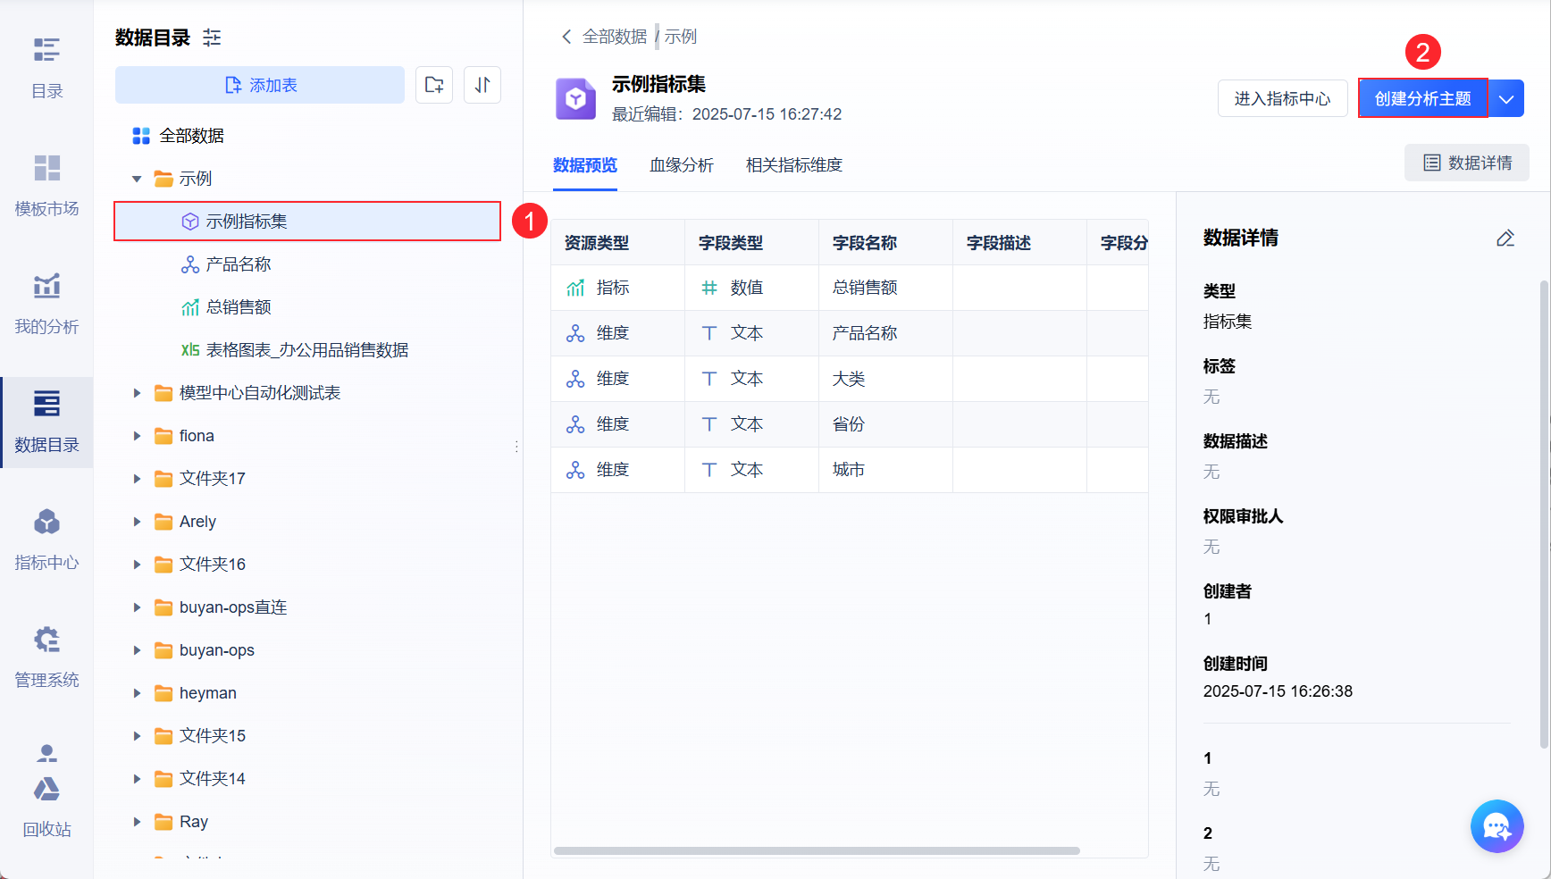This screenshot has width=1551, height=879.
Task: Toggle the 数据详情 panel button
Action: tap(1467, 163)
